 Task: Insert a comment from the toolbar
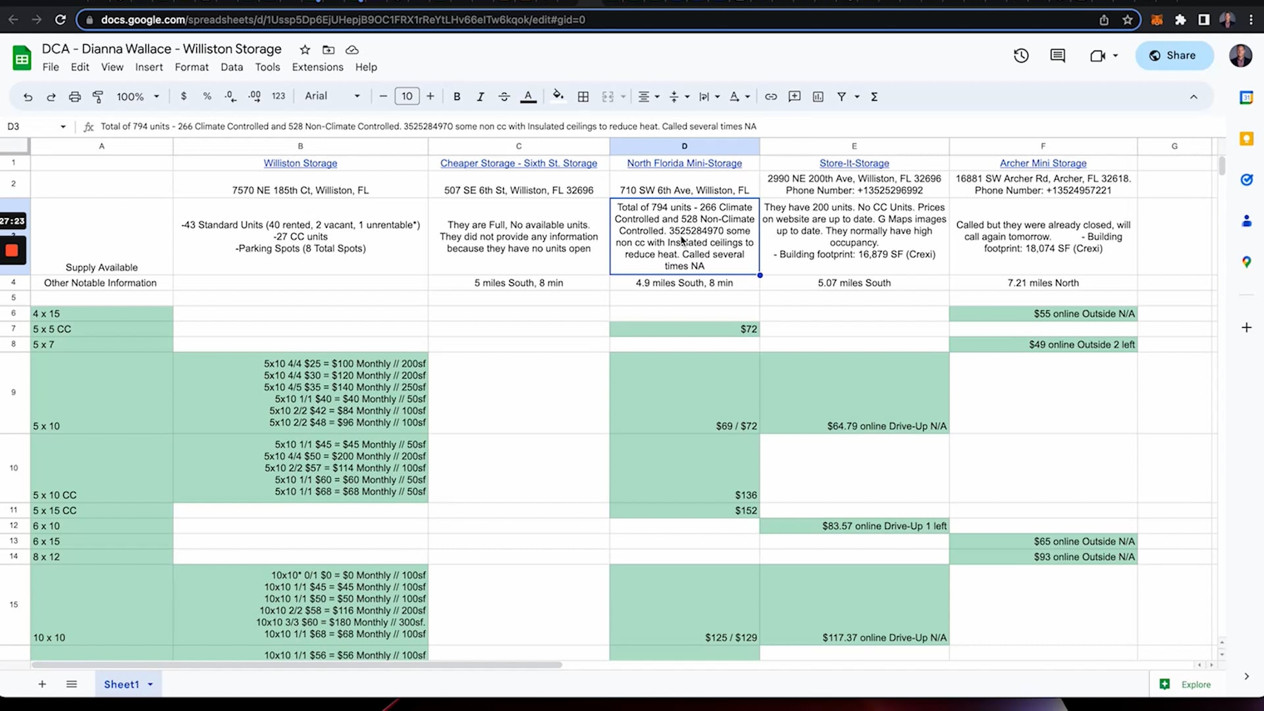(x=794, y=96)
